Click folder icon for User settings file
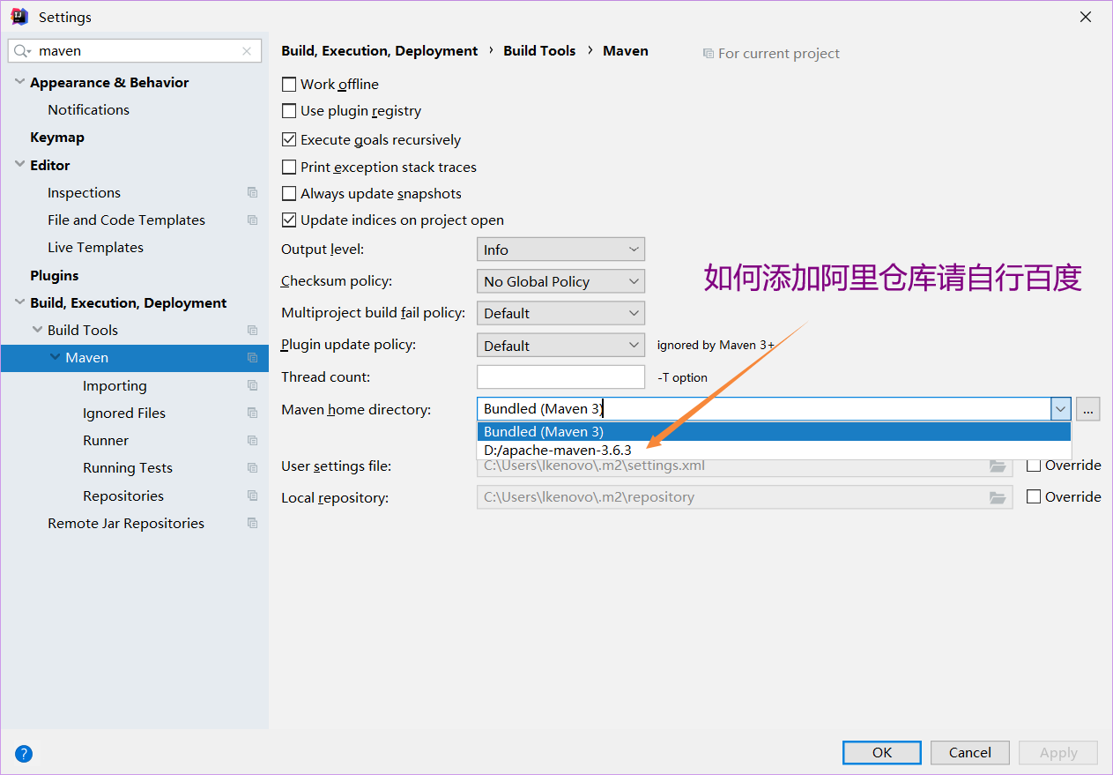The width and height of the screenshot is (1113, 775). click(998, 466)
